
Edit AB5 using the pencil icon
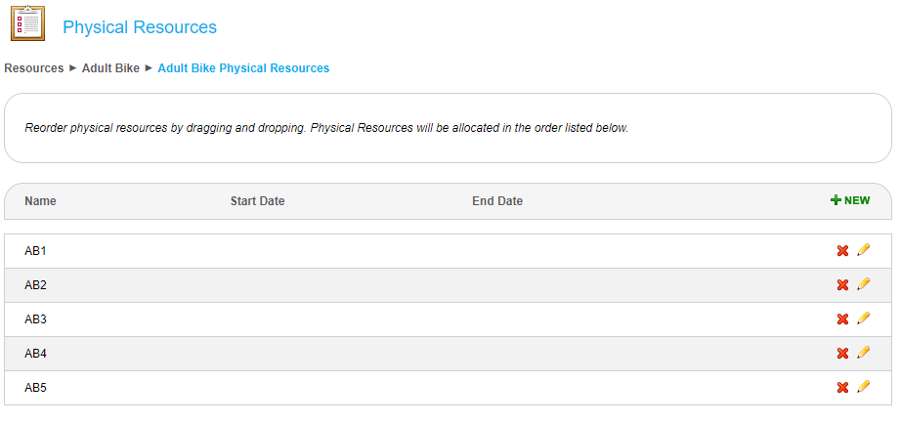[863, 387]
